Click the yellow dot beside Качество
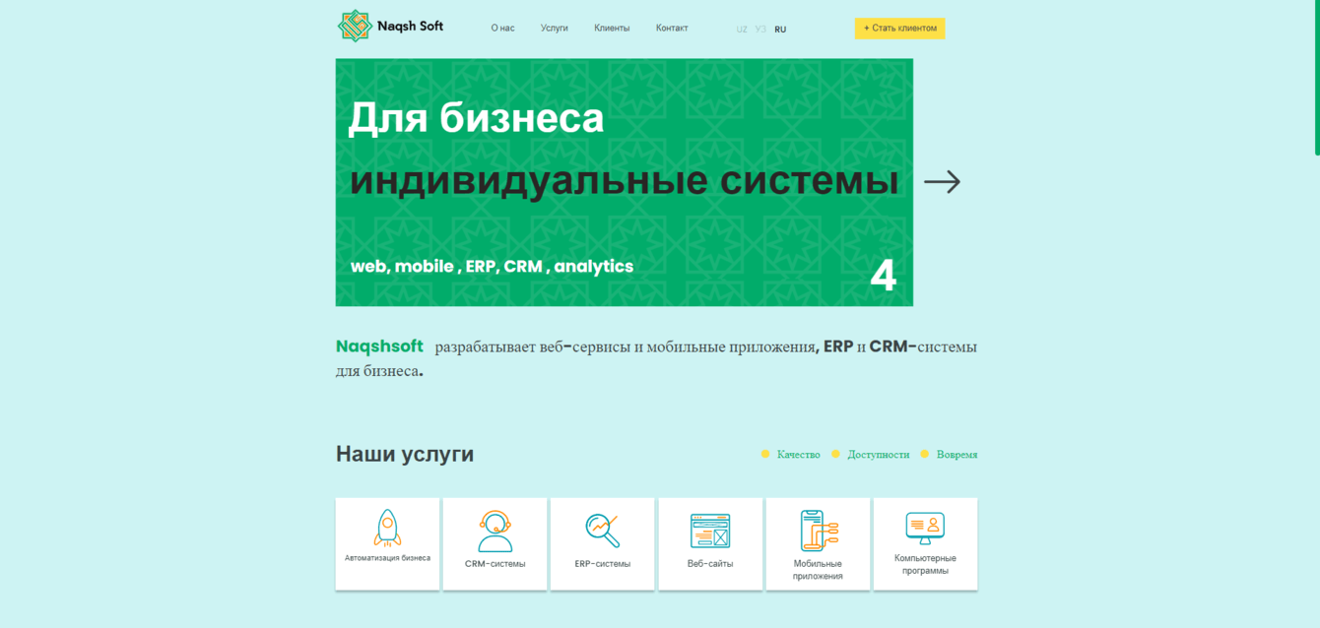This screenshot has width=1320, height=628. coord(765,454)
